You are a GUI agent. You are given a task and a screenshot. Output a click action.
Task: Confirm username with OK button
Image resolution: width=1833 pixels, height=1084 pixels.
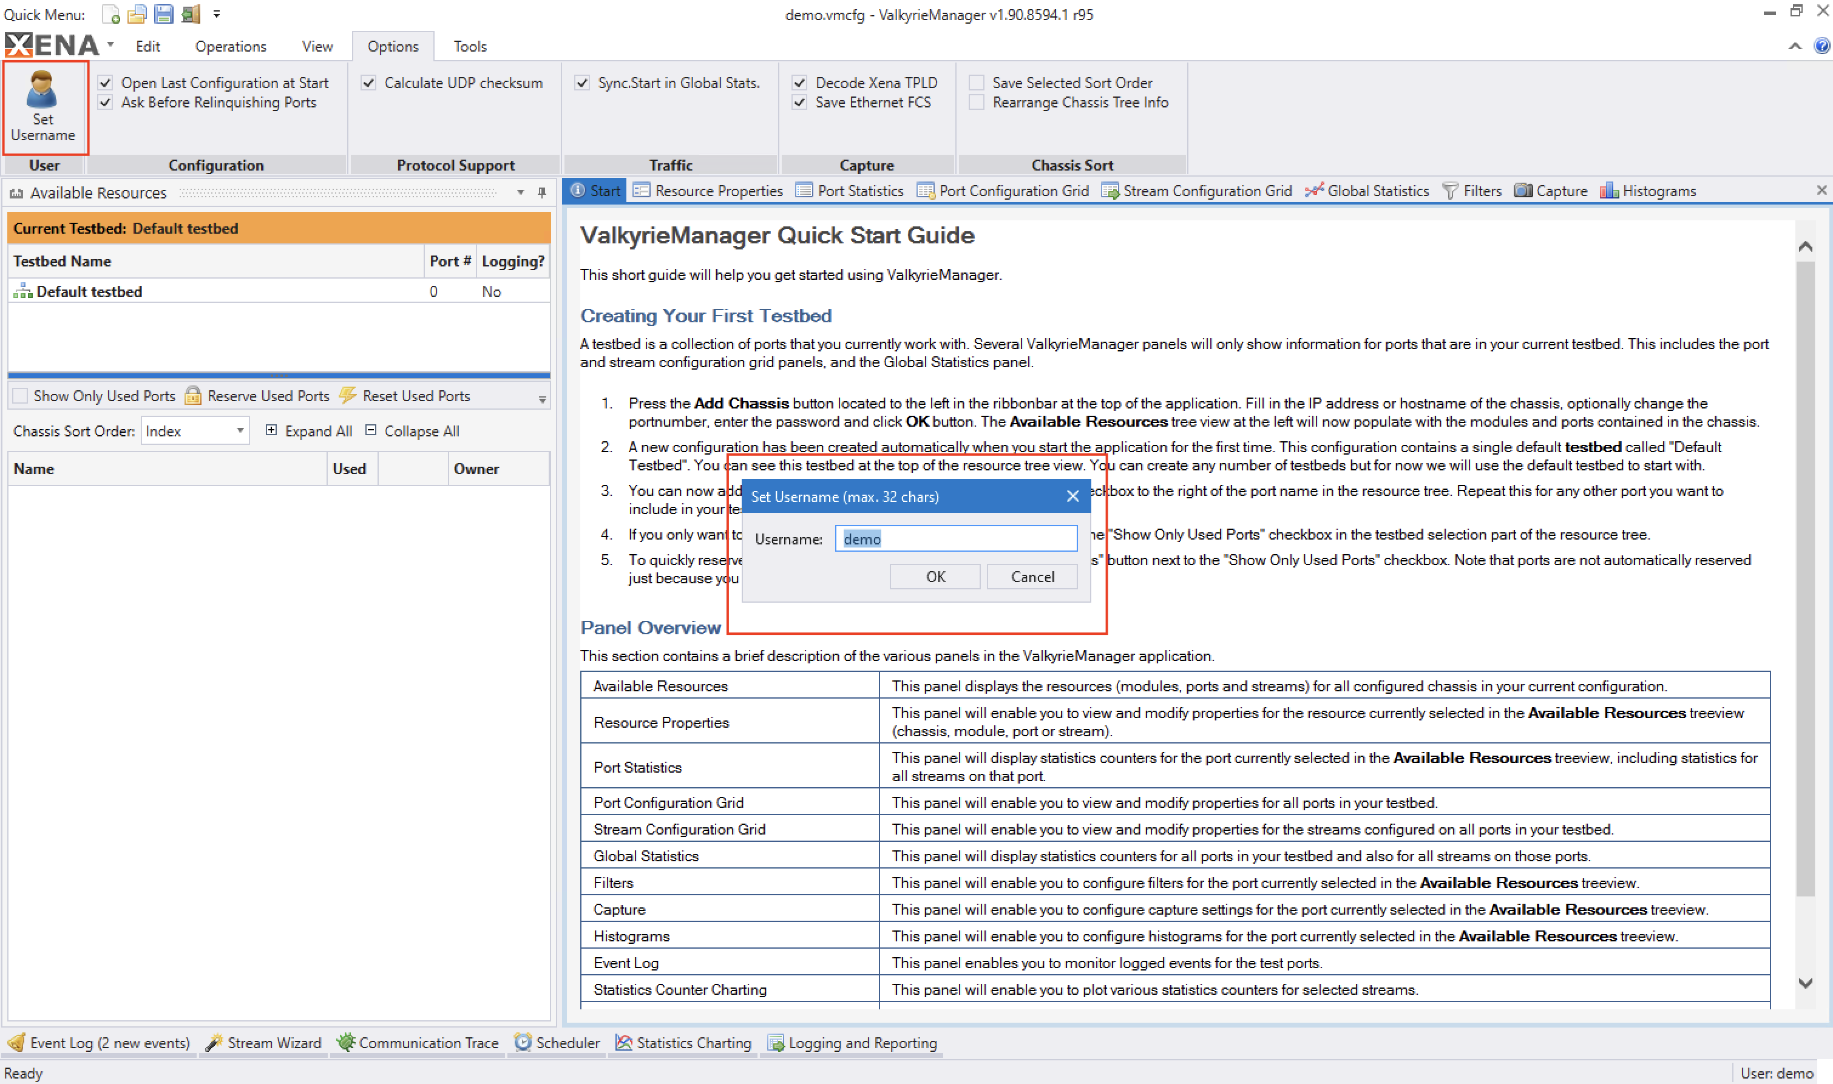(935, 577)
